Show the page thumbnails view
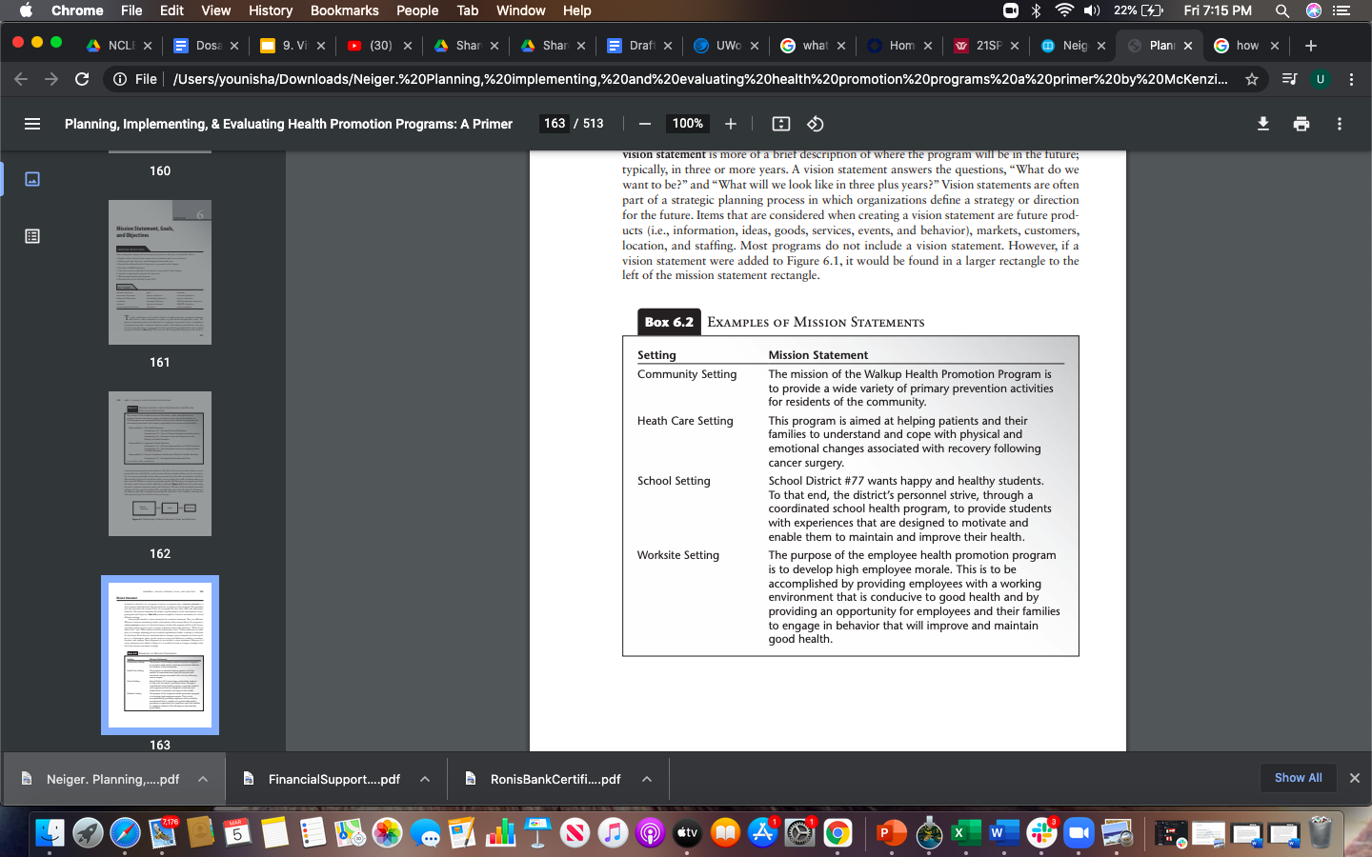 click(x=32, y=179)
